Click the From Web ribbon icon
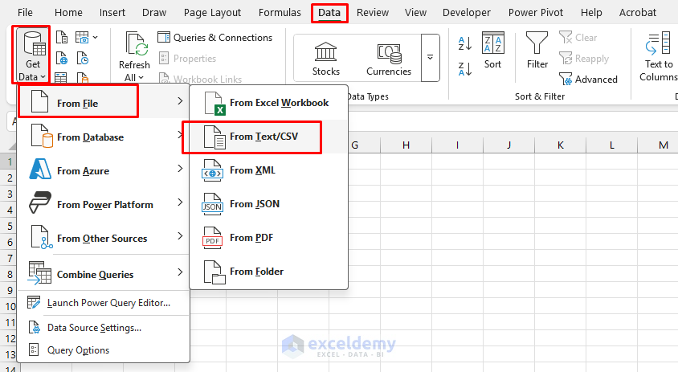This screenshot has height=372, width=678. [62, 59]
